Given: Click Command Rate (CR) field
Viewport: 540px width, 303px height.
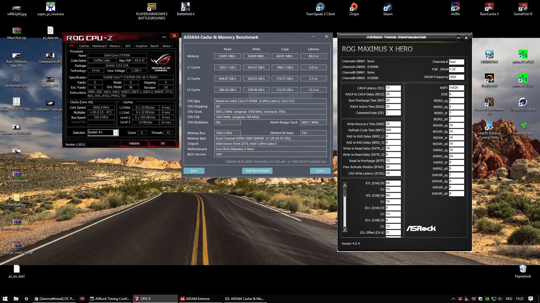Looking at the screenshot, I should 393,113.
